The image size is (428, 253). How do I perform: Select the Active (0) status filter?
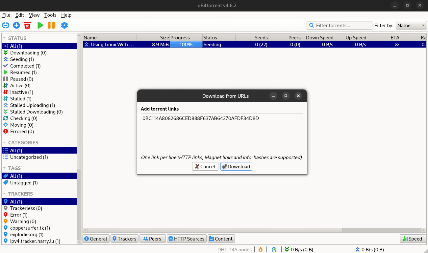click(39, 86)
